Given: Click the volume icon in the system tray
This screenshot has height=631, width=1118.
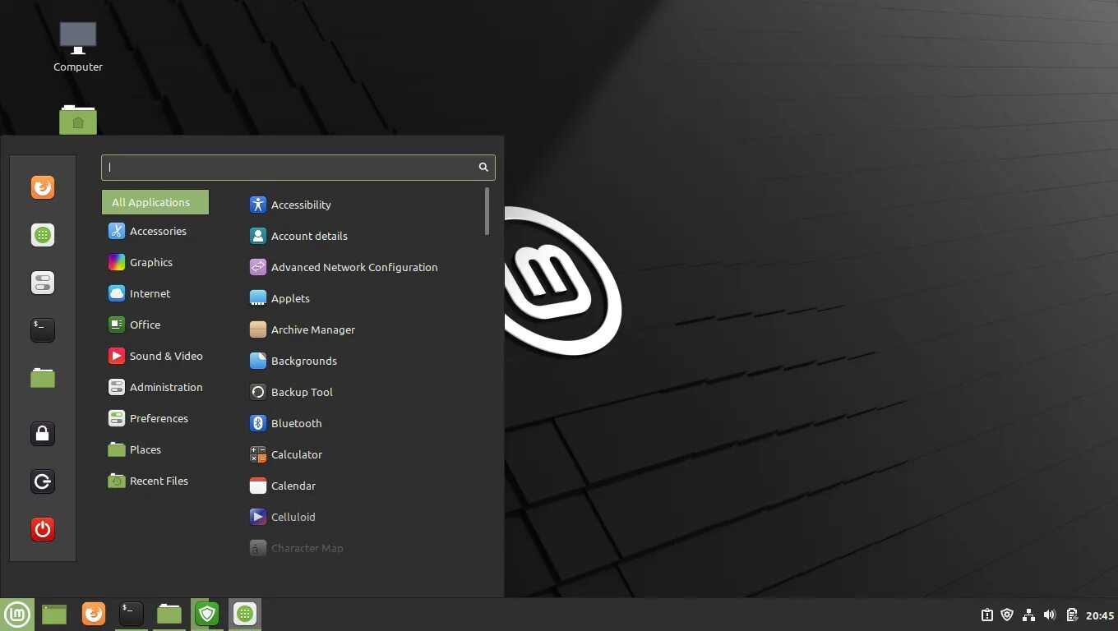Looking at the screenshot, I should click(1050, 614).
